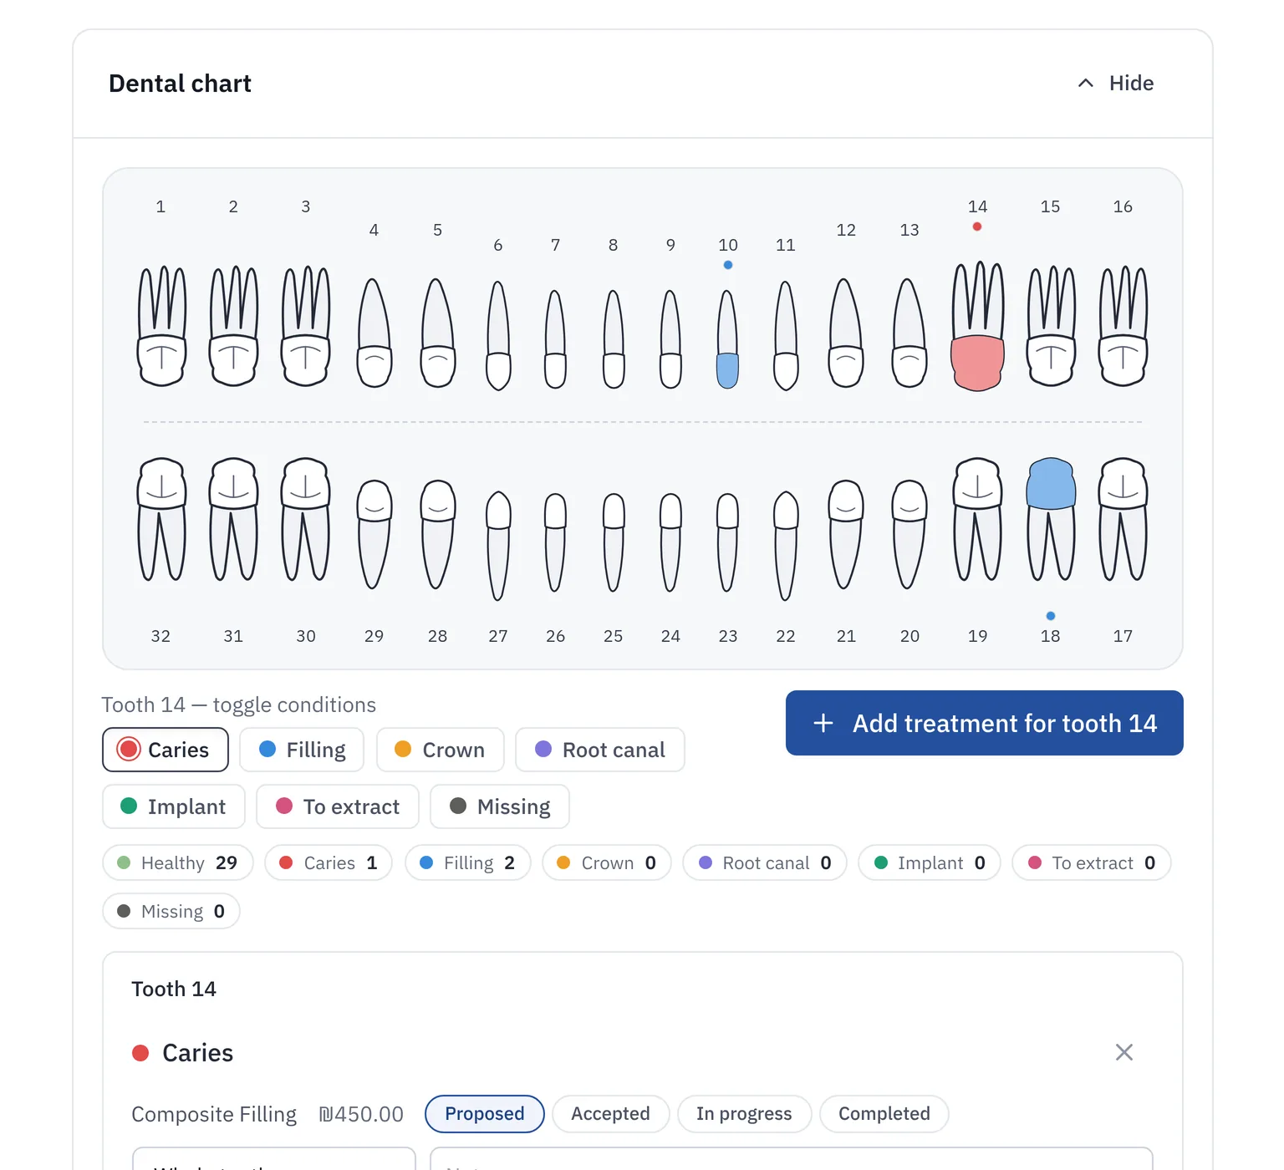The image size is (1284, 1170).
Task: Select upper tooth 16 molar
Action: 1123,326
